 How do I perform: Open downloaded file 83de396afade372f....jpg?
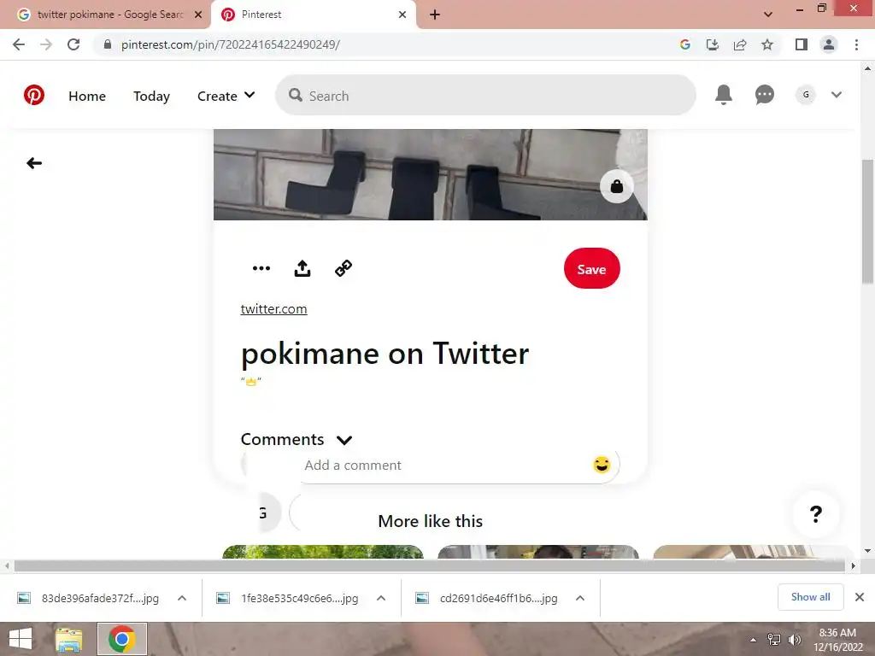point(88,599)
